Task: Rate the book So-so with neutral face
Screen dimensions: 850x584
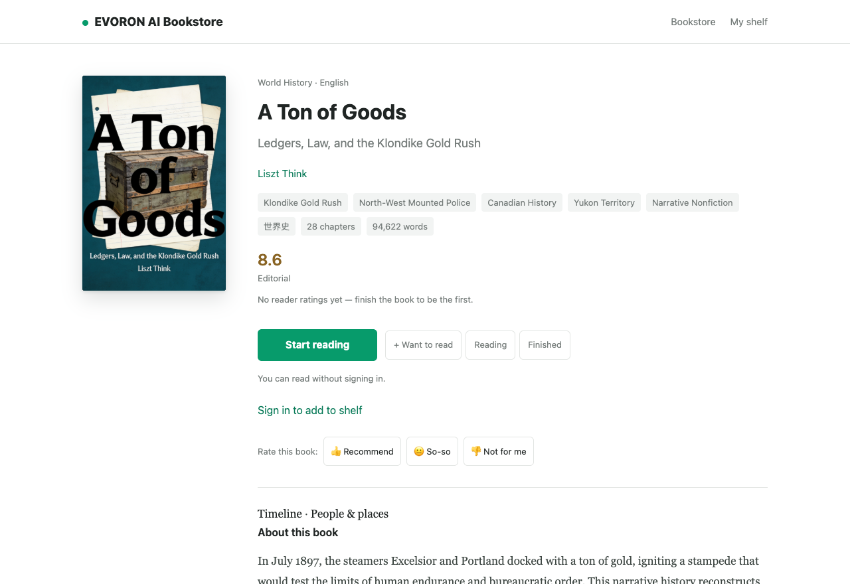Action: [x=432, y=451]
